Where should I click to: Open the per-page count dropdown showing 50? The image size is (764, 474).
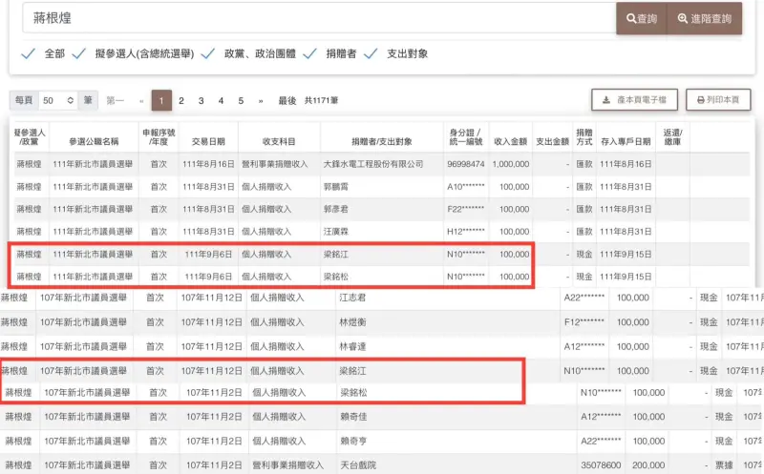pyautogui.click(x=57, y=100)
